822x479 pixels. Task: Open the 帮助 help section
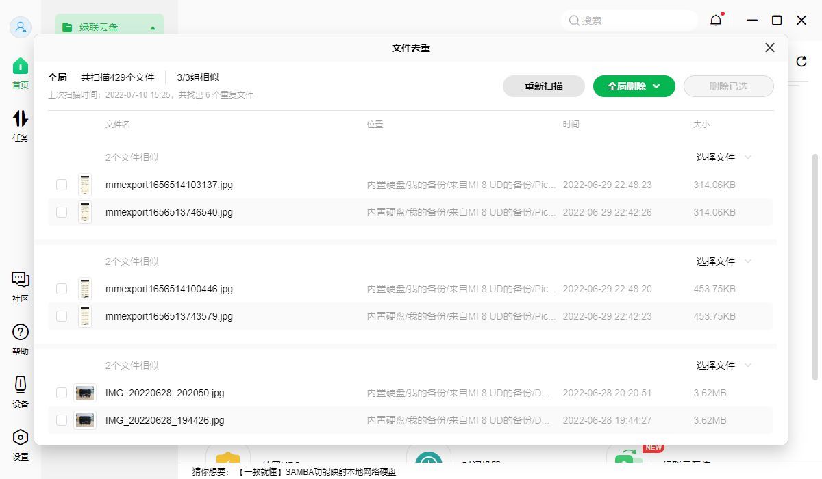coord(20,338)
